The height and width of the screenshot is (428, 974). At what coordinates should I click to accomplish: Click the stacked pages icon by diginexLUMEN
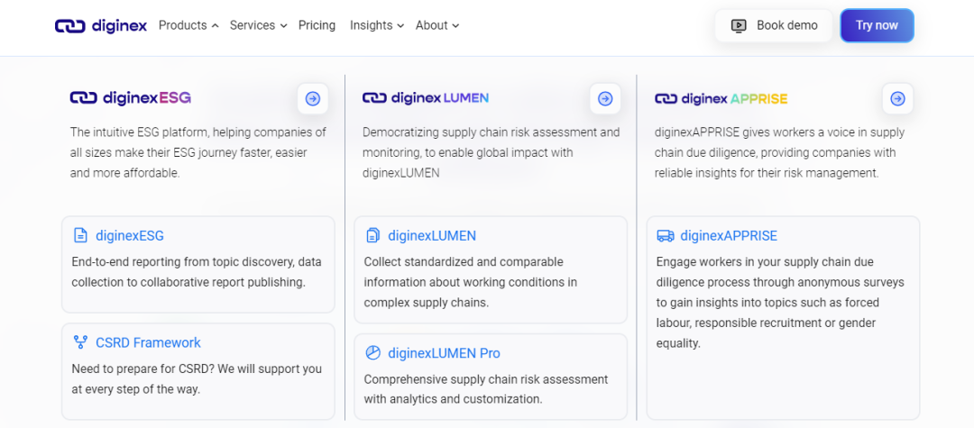tap(372, 236)
